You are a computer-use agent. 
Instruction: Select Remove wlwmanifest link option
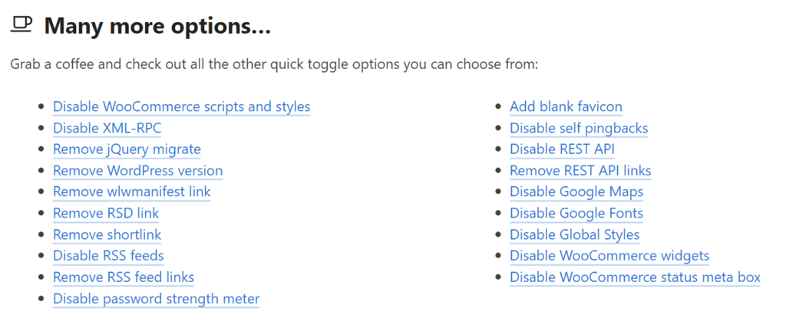coord(131,192)
